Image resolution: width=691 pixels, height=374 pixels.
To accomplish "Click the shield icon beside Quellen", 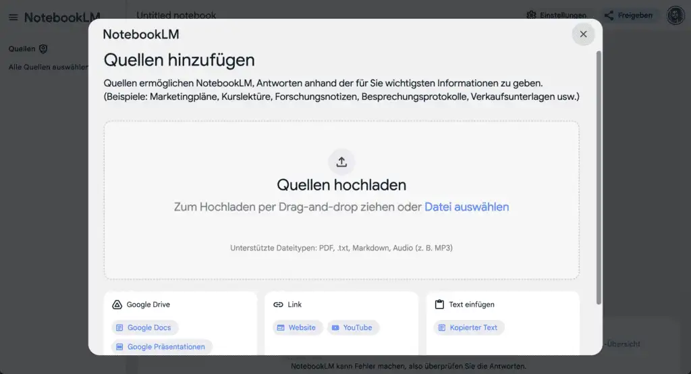I will point(43,49).
